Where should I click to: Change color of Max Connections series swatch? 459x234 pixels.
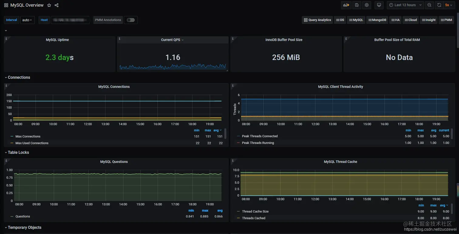click(x=12, y=137)
